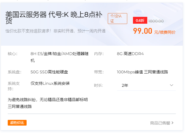Click the 核心 spec label

pos(13,54)
